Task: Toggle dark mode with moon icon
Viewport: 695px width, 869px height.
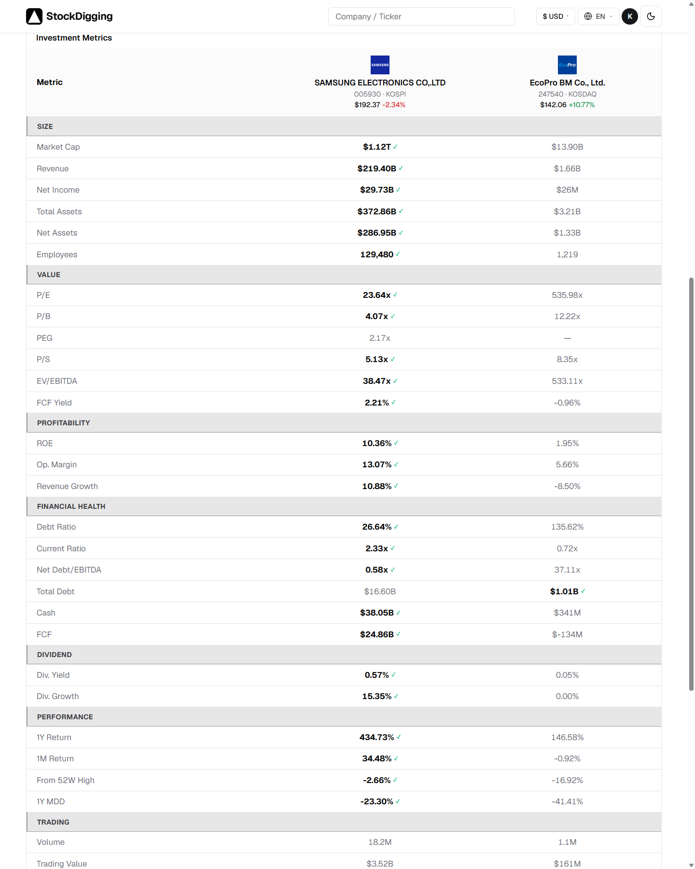Action: pos(651,16)
